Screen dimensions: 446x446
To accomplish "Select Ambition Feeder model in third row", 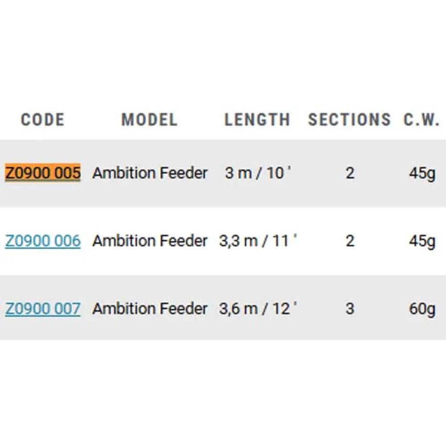I will click(x=150, y=309).
